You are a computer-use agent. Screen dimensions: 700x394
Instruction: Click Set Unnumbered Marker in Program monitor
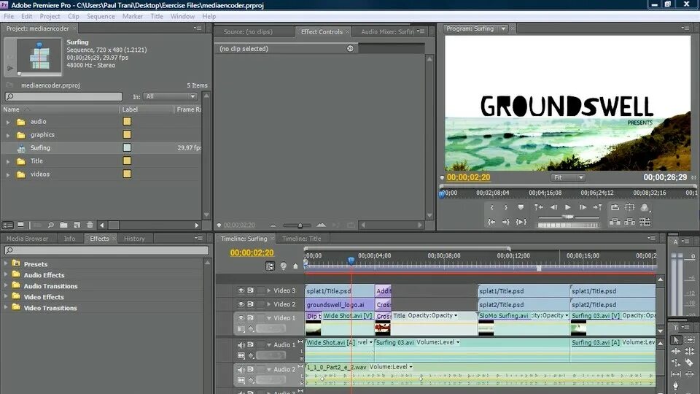pyautogui.click(x=521, y=207)
